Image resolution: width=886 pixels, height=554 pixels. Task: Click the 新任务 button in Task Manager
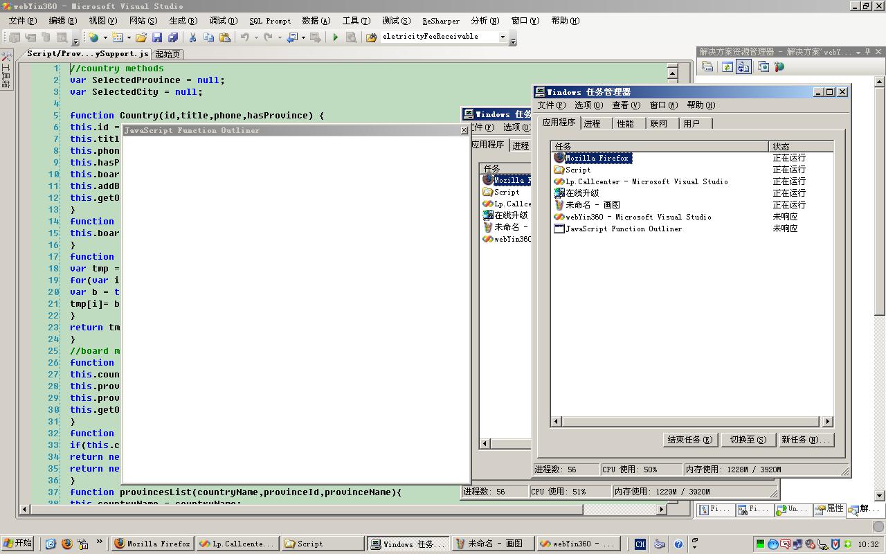tap(805, 440)
